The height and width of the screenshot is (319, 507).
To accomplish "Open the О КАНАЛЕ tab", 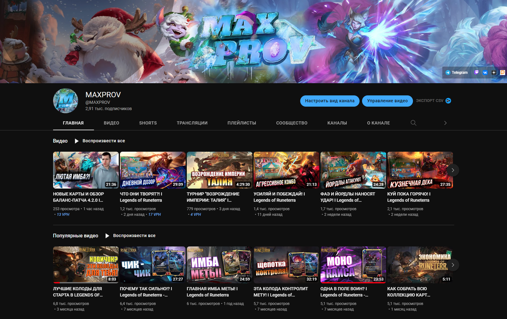I will pyautogui.click(x=379, y=123).
